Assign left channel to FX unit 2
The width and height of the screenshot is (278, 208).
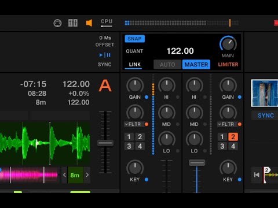[x=140, y=137]
